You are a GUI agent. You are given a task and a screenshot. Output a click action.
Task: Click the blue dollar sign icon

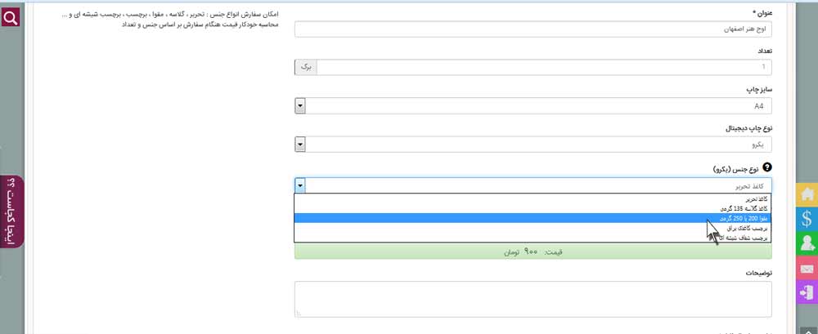(x=807, y=218)
